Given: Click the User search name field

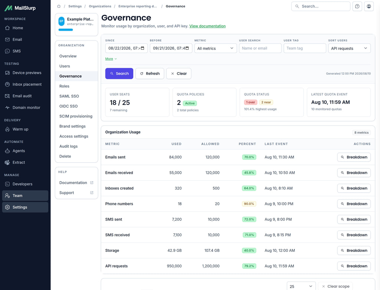Looking at the screenshot, I should (260, 48).
